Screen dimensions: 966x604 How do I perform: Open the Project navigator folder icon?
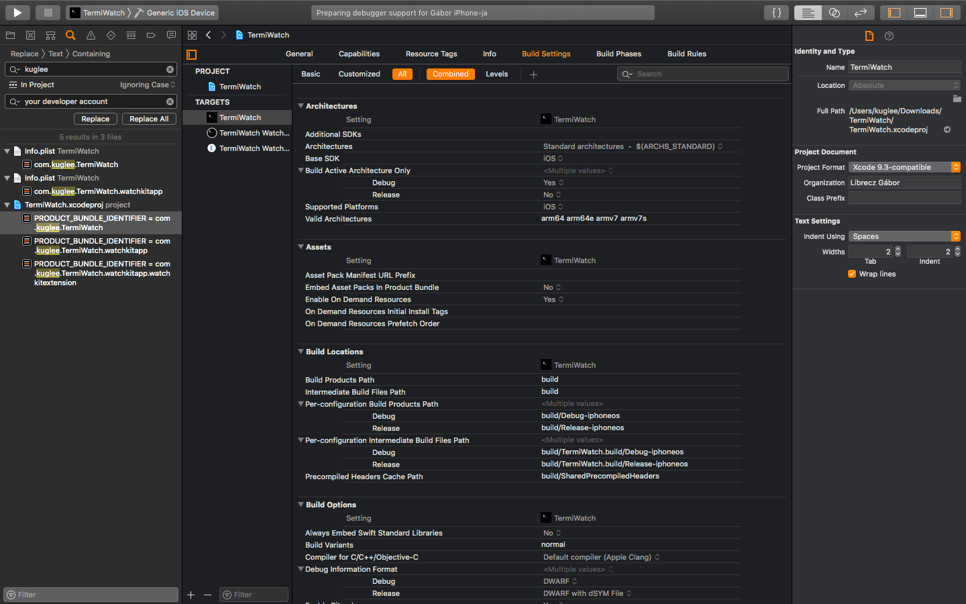[x=10, y=35]
